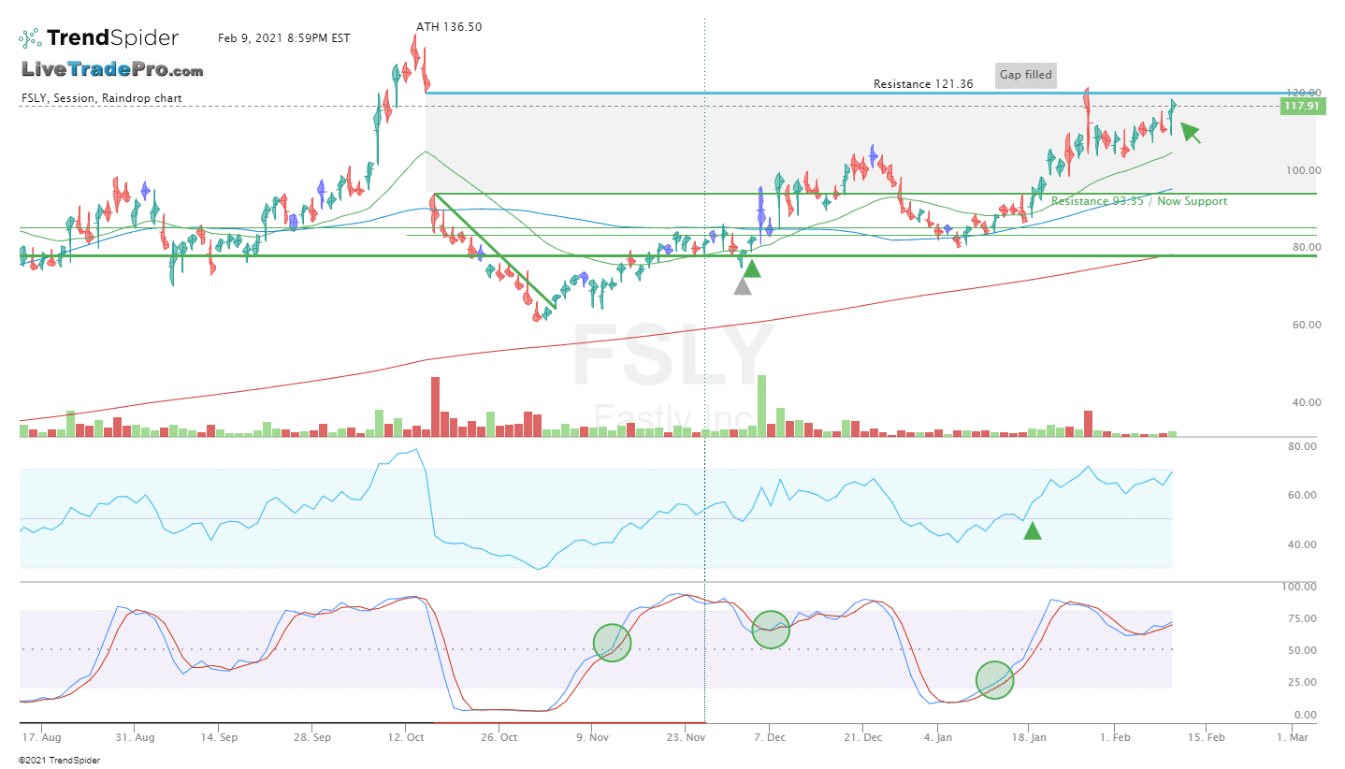Click the green triangle in the RSI panel
The width and height of the screenshot is (1345, 769).
[1033, 531]
